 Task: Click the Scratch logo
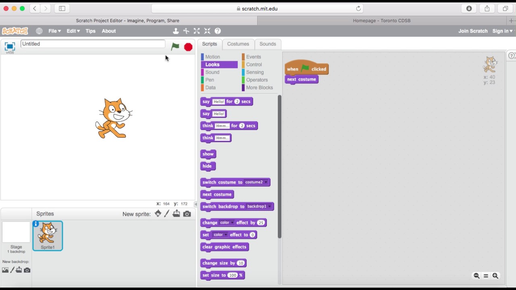(x=15, y=31)
